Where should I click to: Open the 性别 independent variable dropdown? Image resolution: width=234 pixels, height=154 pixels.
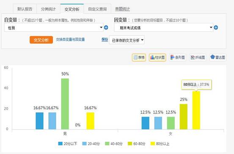[54, 28]
